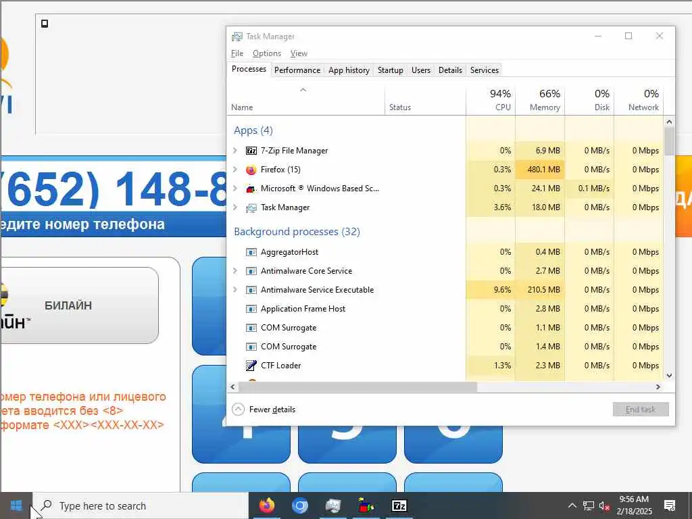Click the Apps (4) group heading

(x=253, y=130)
